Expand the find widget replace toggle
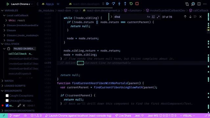This screenshot has width=210, height=118. click(x=111, y=17)
